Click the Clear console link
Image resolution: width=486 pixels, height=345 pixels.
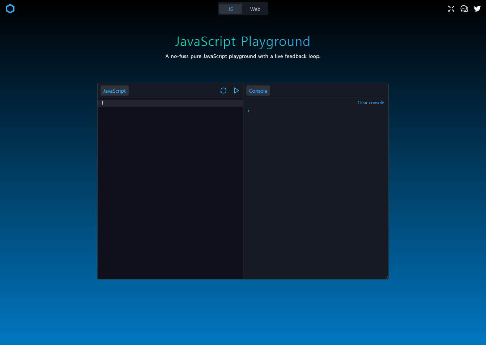[x=371, y=103]
